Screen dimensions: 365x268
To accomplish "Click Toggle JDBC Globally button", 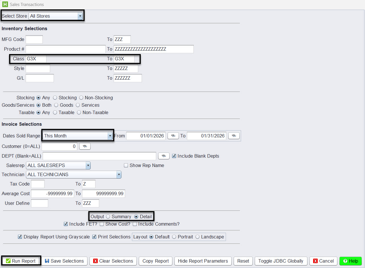I will (281, 261).
